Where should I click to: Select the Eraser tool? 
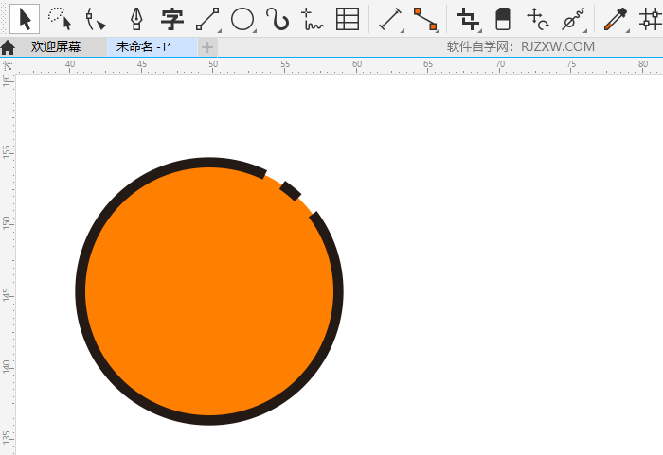[x=503, y=19]
